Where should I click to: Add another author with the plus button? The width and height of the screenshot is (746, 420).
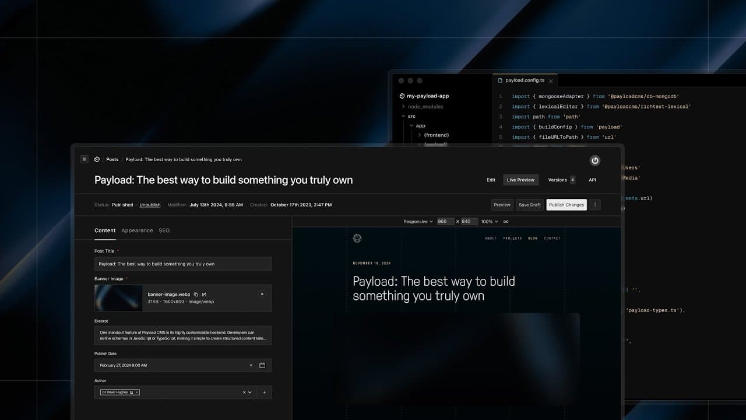pyautogui.click(x=264, y=392)
